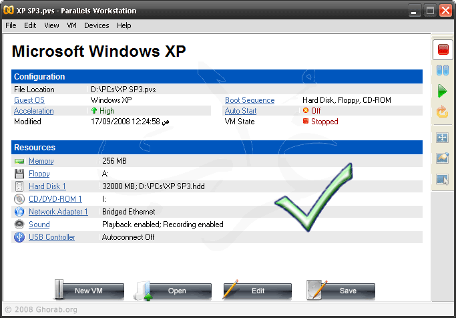This screenshot has height=318, width=456.
Task: Click the orange Reset arrow icon
Action: (443, 112)
